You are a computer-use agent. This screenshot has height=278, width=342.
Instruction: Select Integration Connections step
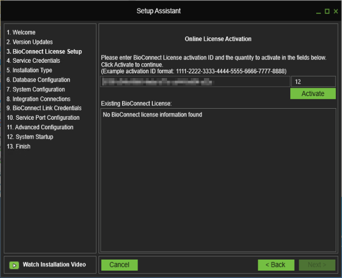tap(38, 99)
